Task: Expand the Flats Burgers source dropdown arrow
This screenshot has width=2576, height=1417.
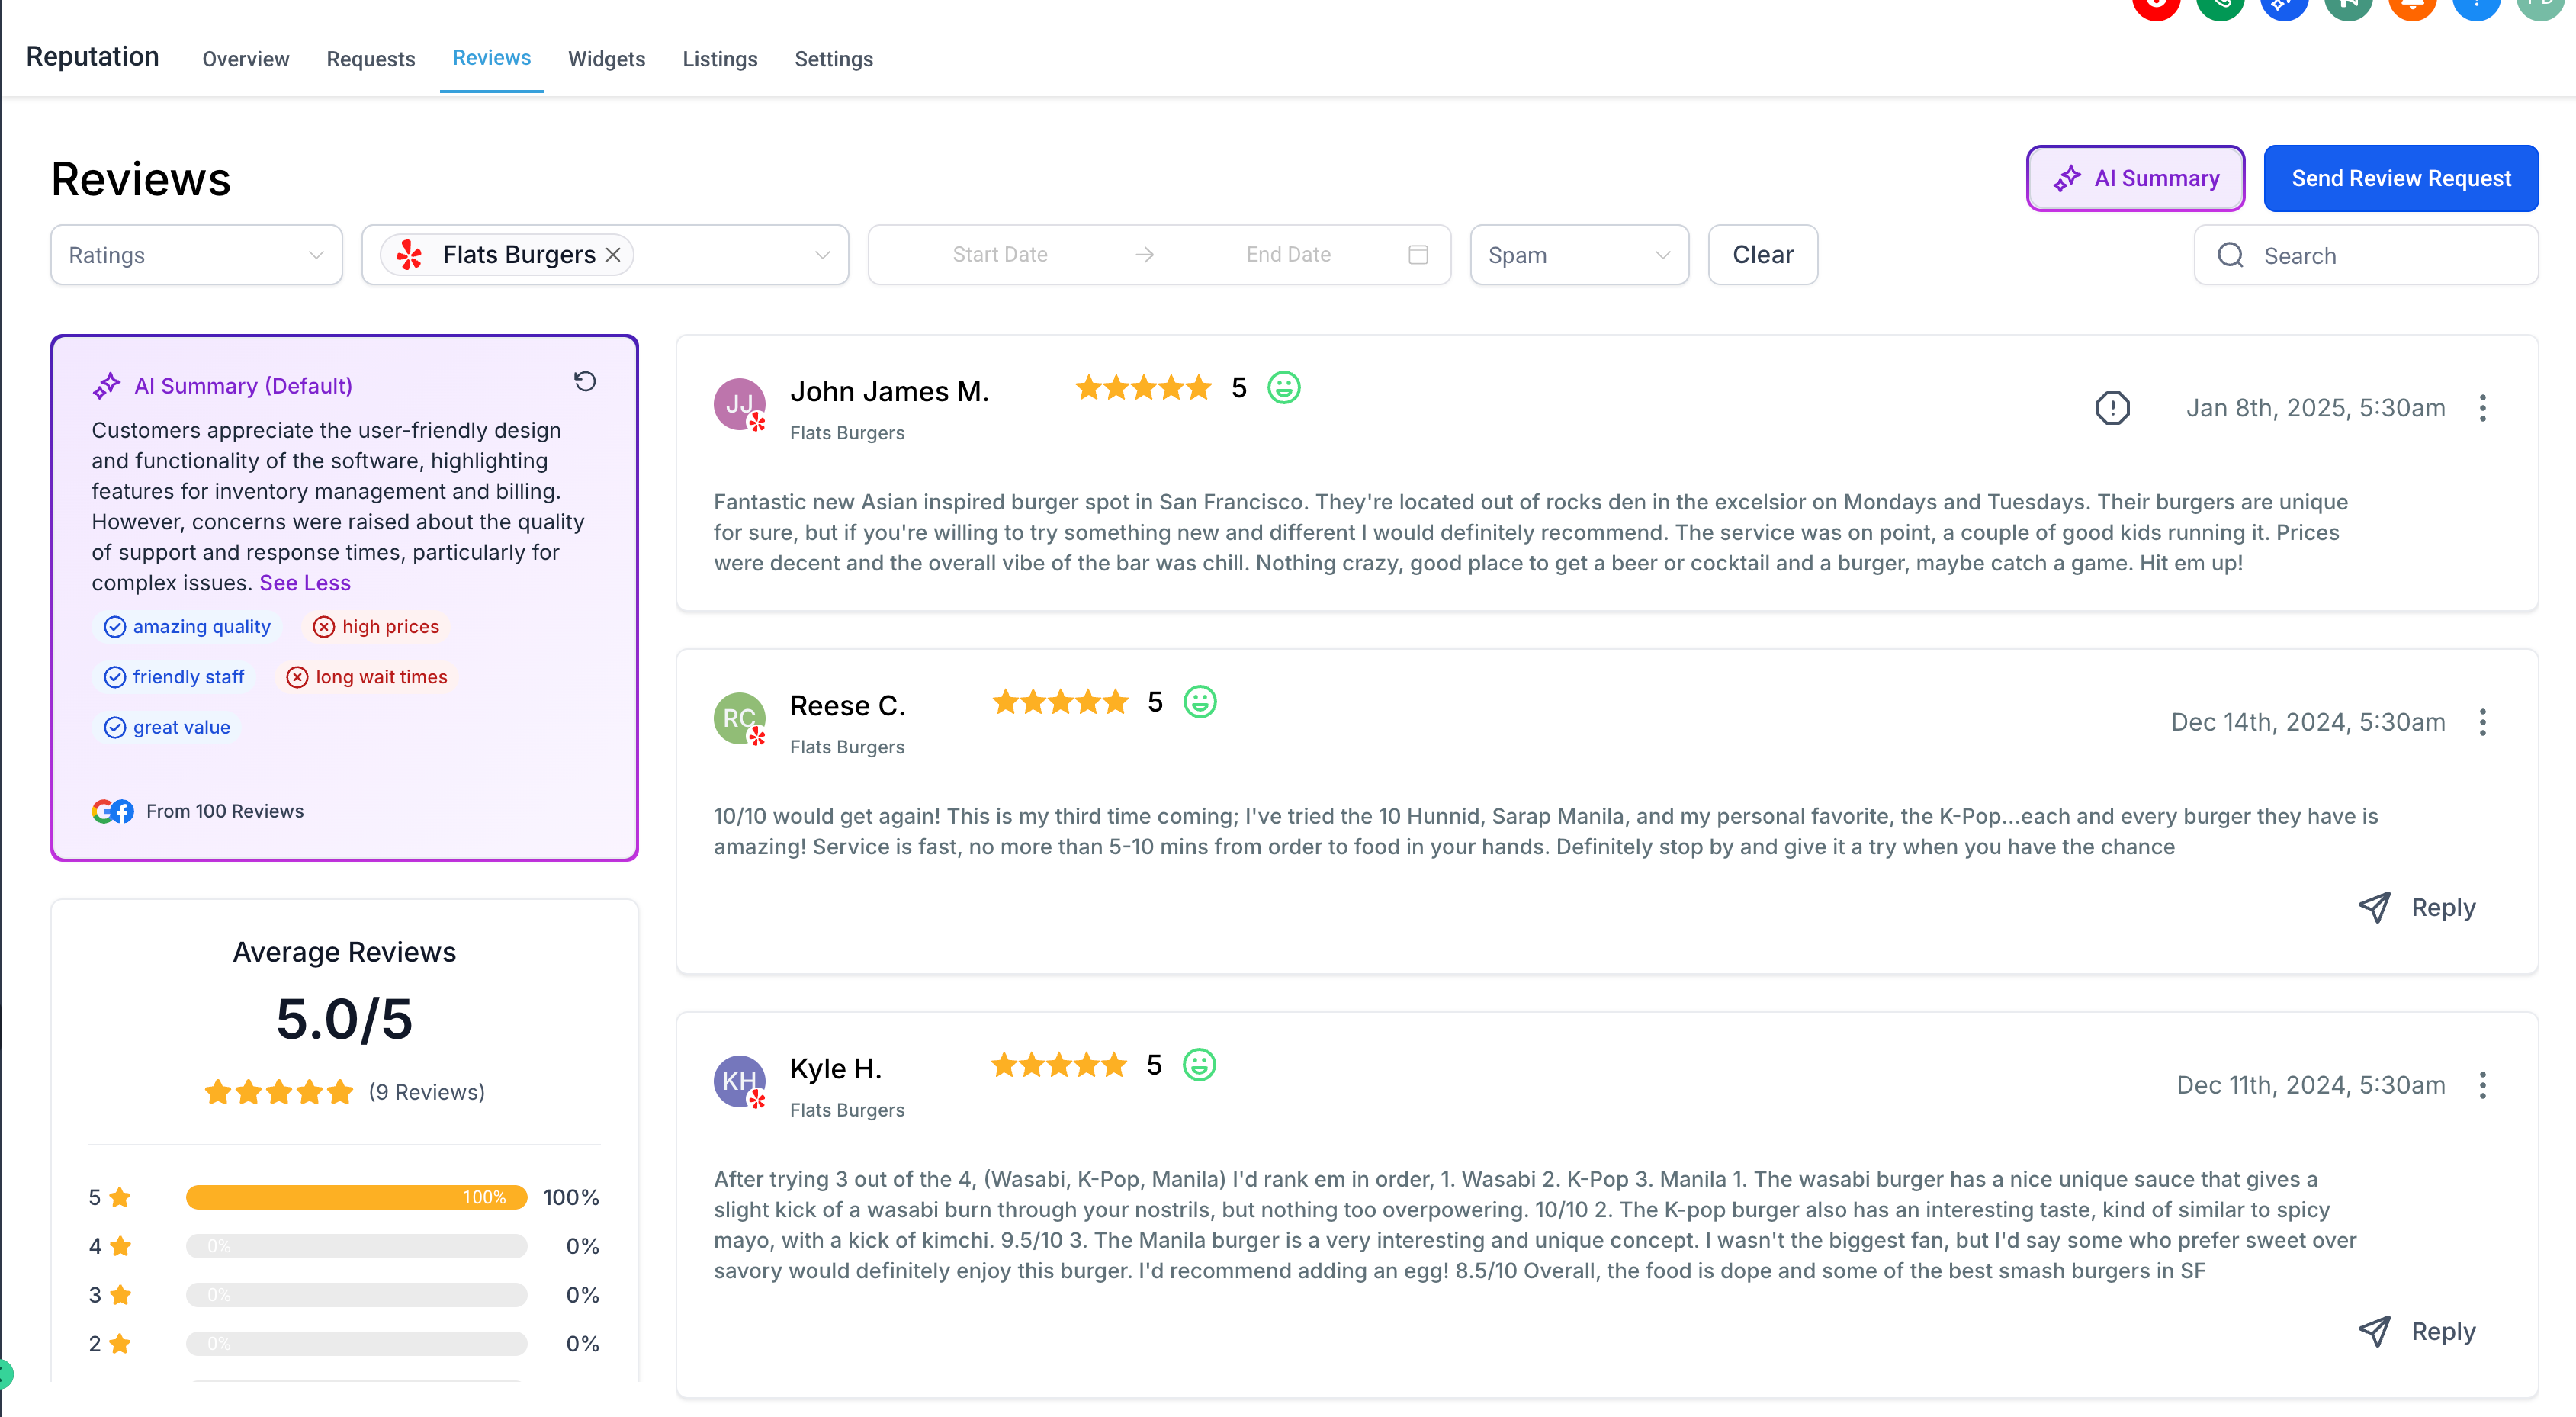Action: [x=822, y=255]
